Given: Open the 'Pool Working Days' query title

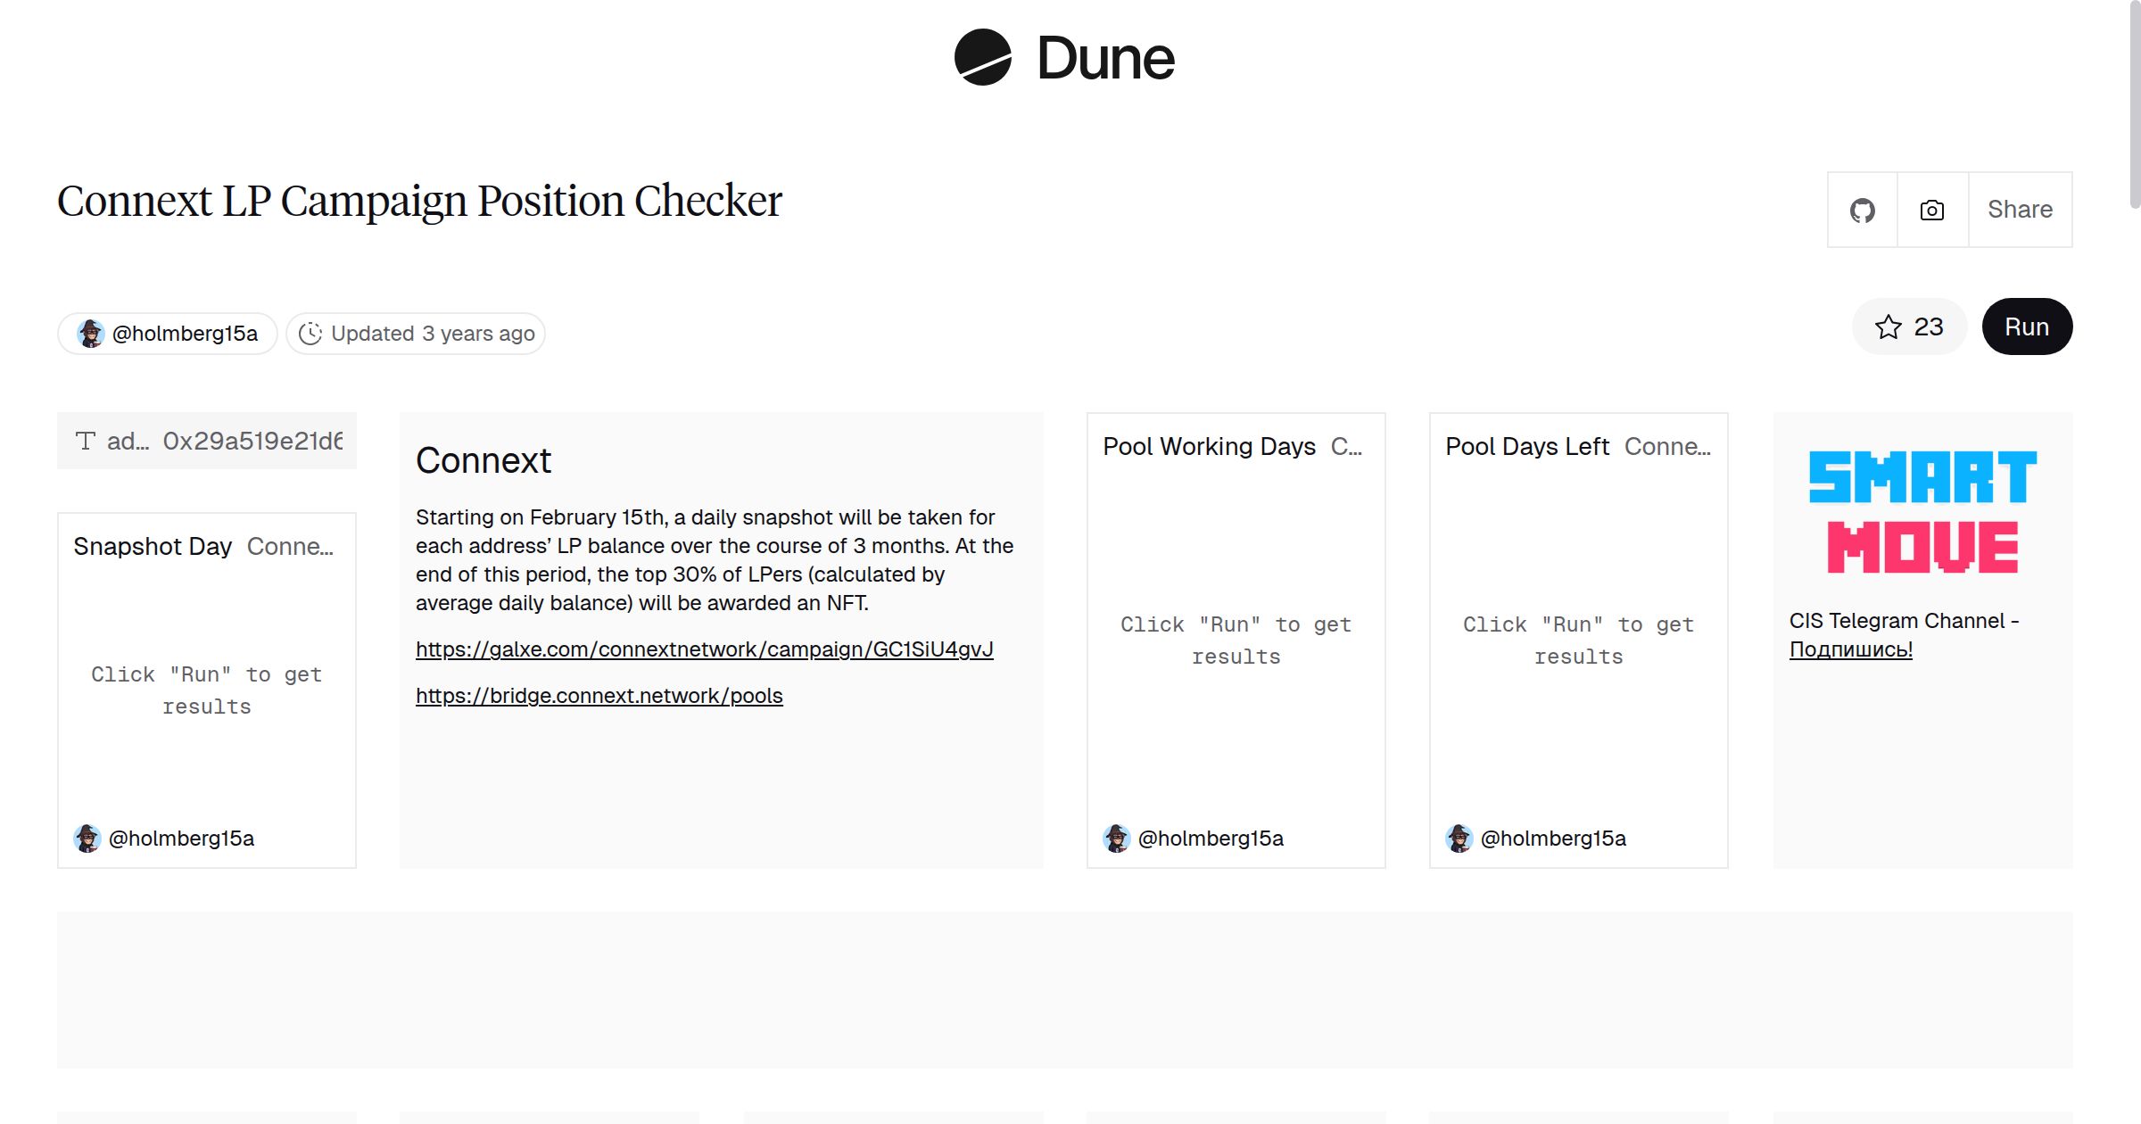Looking at the screenshot, I should click(x=1209, y=446).
